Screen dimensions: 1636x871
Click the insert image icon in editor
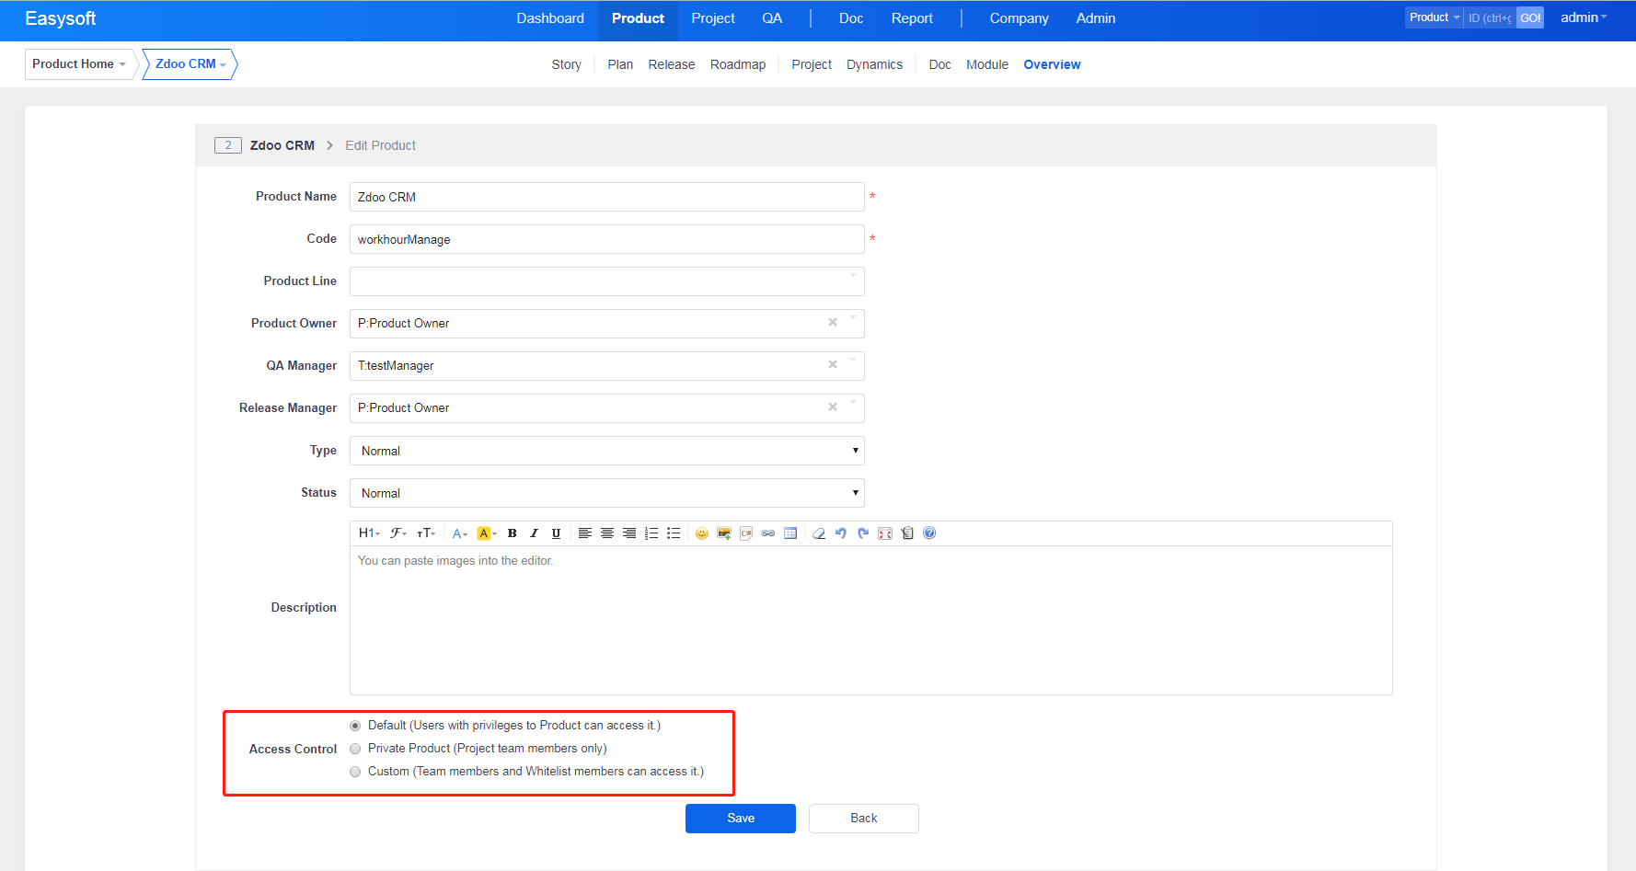click(724, 533)
